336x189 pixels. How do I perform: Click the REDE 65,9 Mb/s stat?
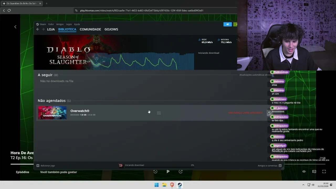point(206,41)
